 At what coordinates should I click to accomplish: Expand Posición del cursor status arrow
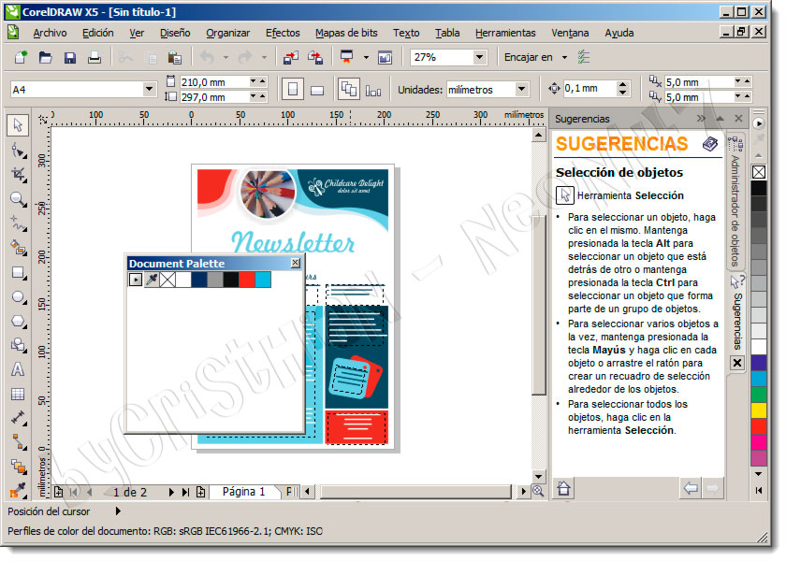[118, 511]
